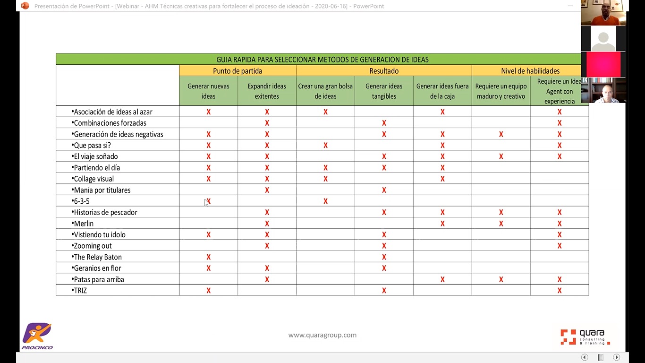Click the 'Patas para arriba' row label
Screen dimensions: 645x363
click(98, 280)
